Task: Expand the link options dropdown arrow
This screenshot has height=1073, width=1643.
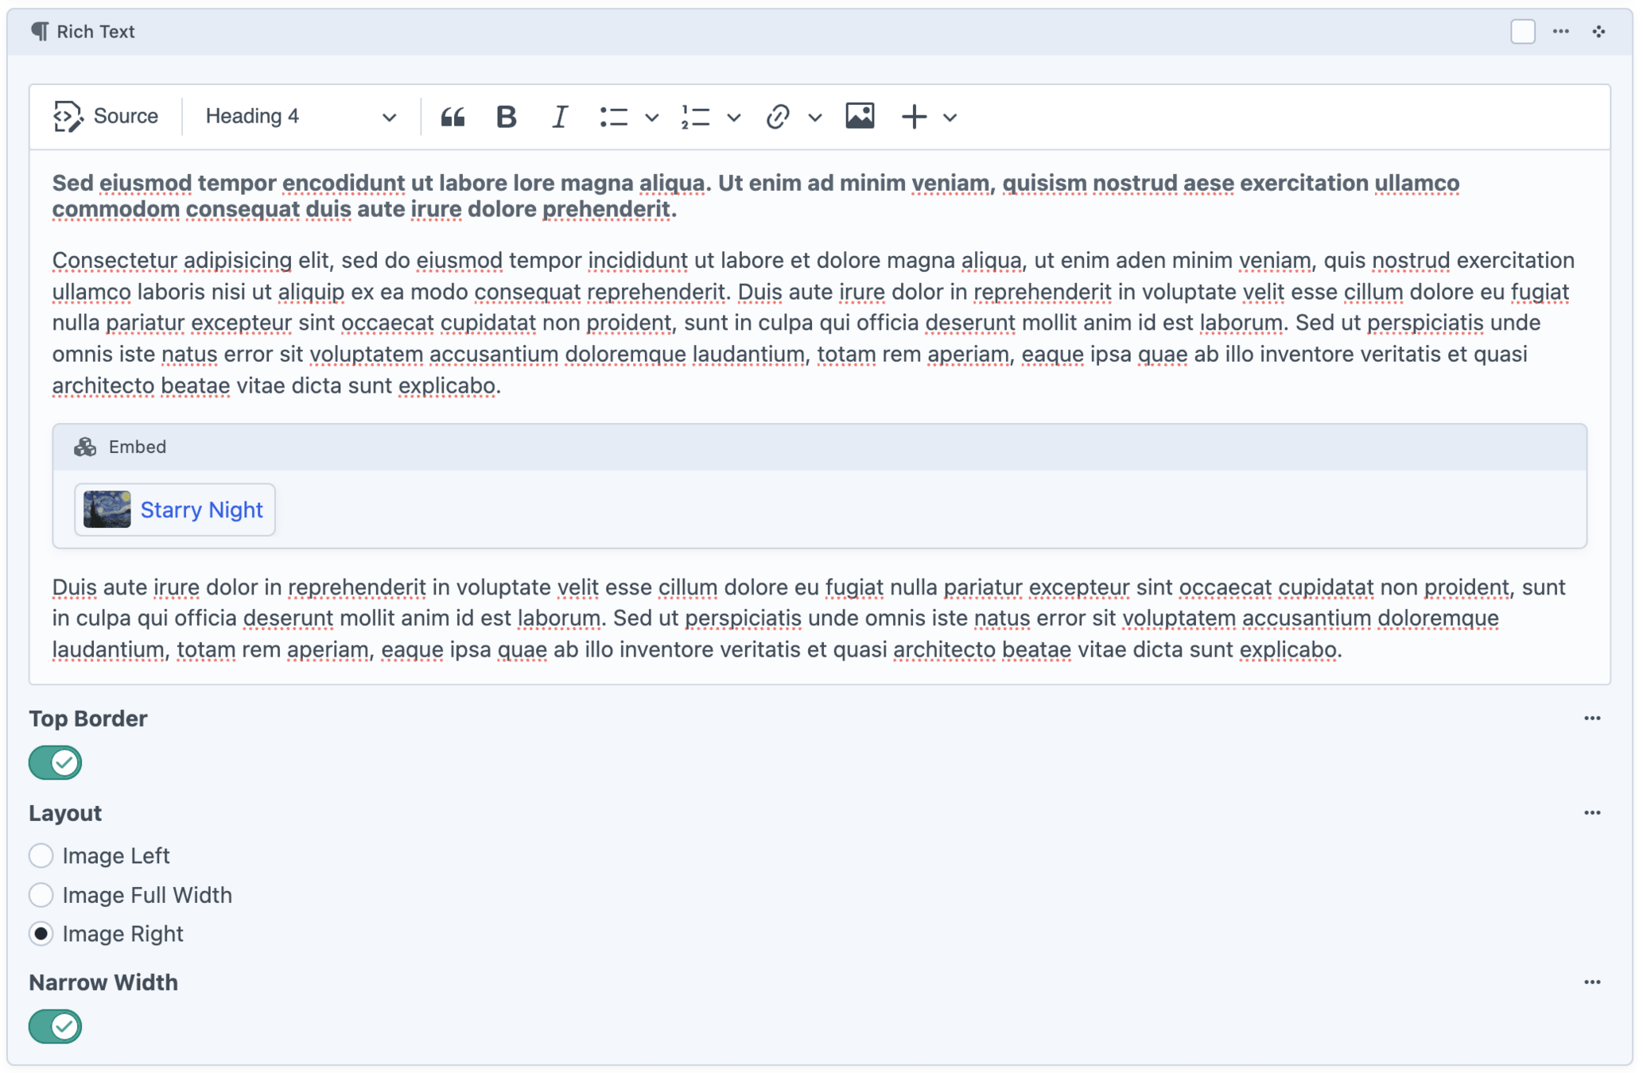Action: [x=815, y=118]
